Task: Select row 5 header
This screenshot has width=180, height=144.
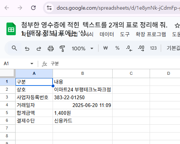Action: tap(7, 113)
